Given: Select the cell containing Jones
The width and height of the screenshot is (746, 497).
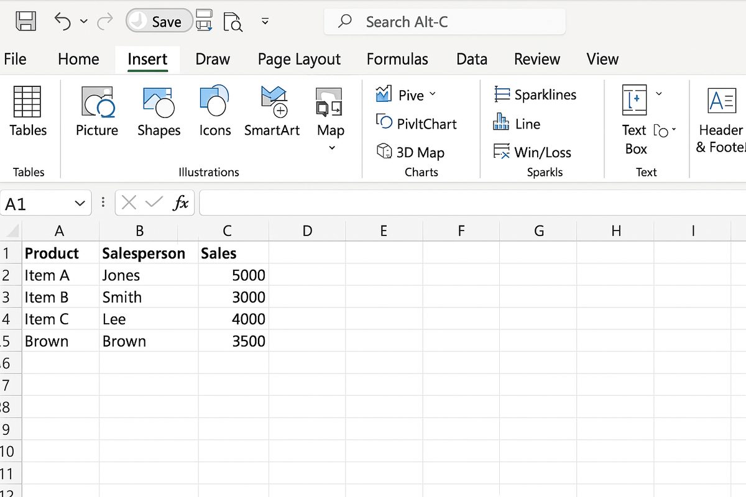Looking at the screenshot, I should 149,275.
